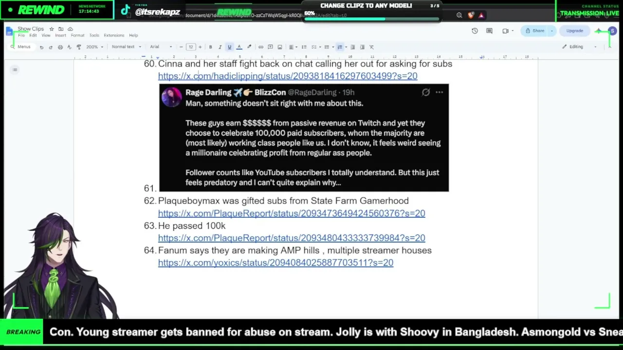Increase font size with plus button

[200, 47]
